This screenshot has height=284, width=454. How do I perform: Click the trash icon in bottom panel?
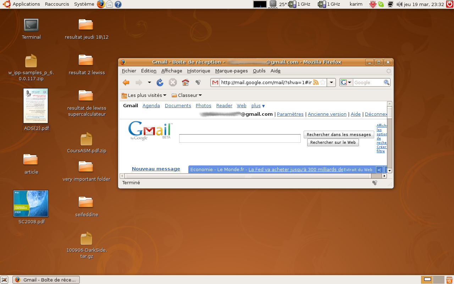tap(449, 280)
